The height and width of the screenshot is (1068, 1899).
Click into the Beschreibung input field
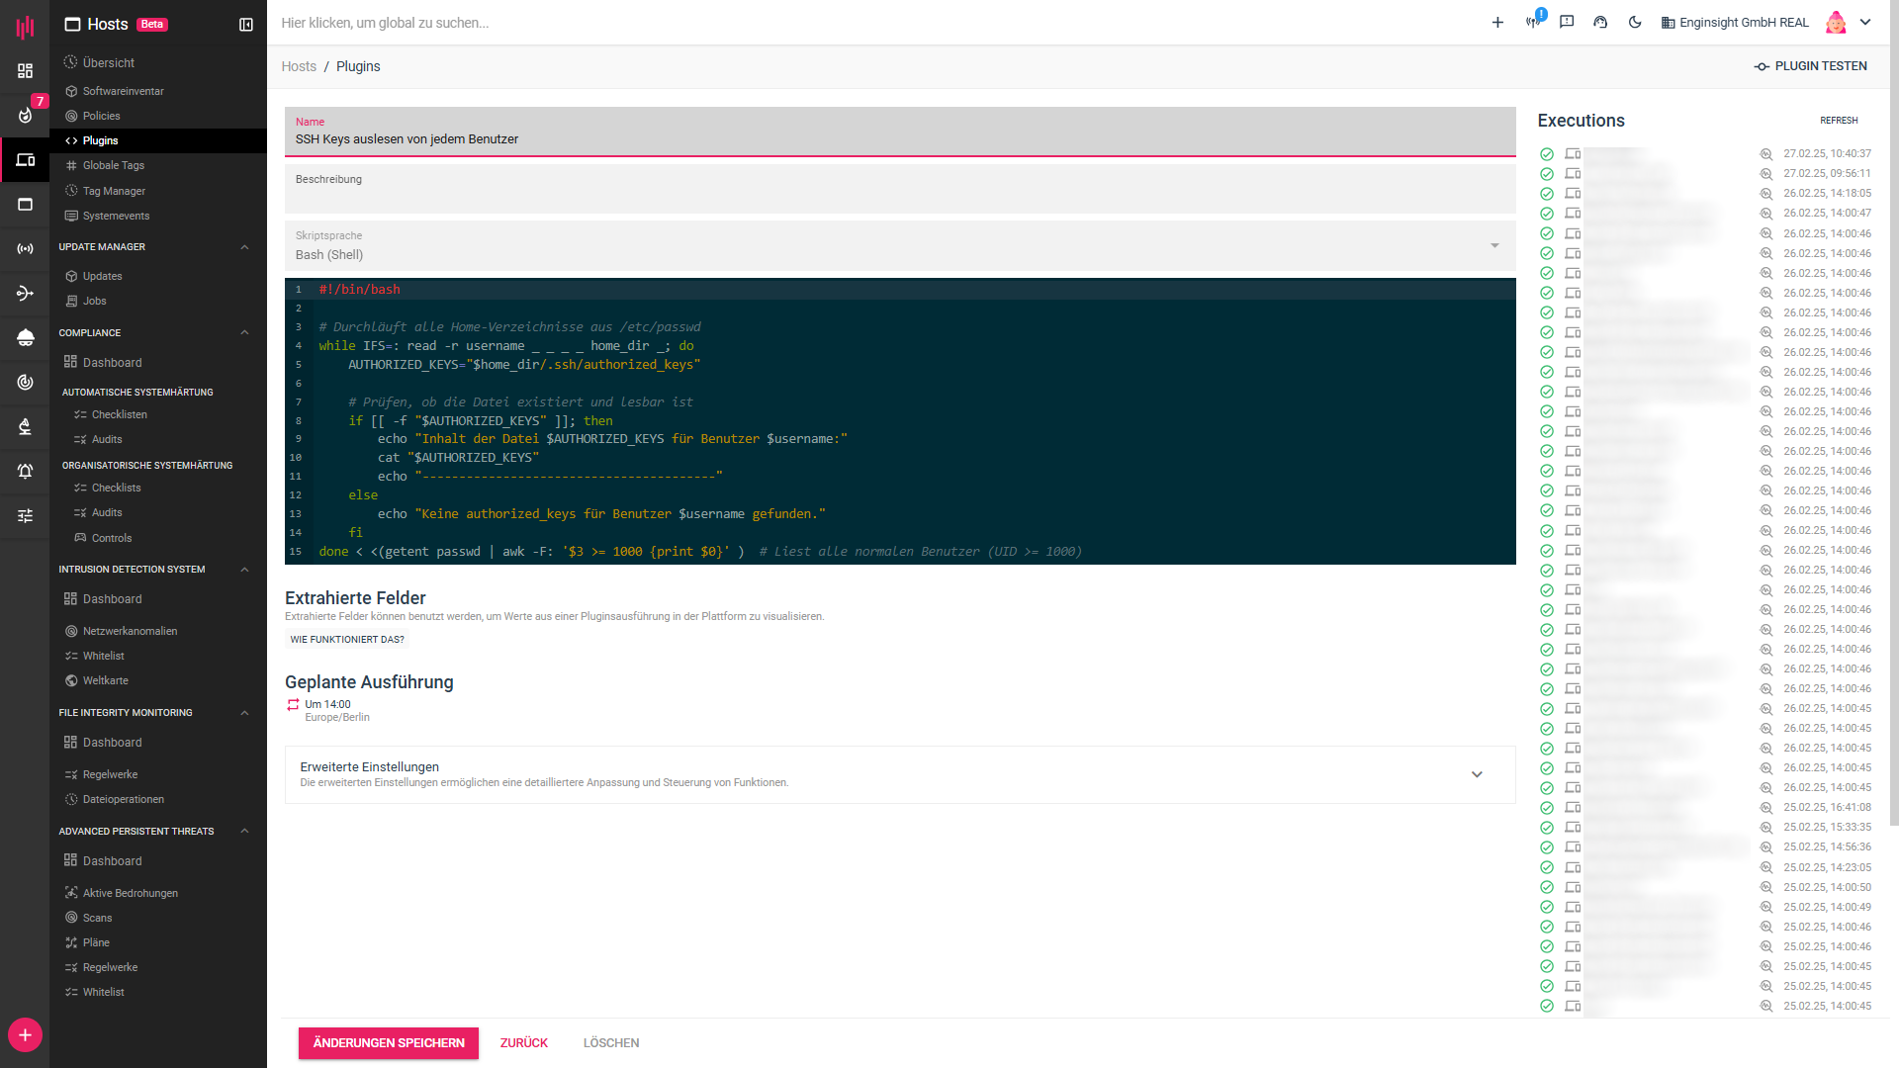pyautogui.click(x=899, y=196)
